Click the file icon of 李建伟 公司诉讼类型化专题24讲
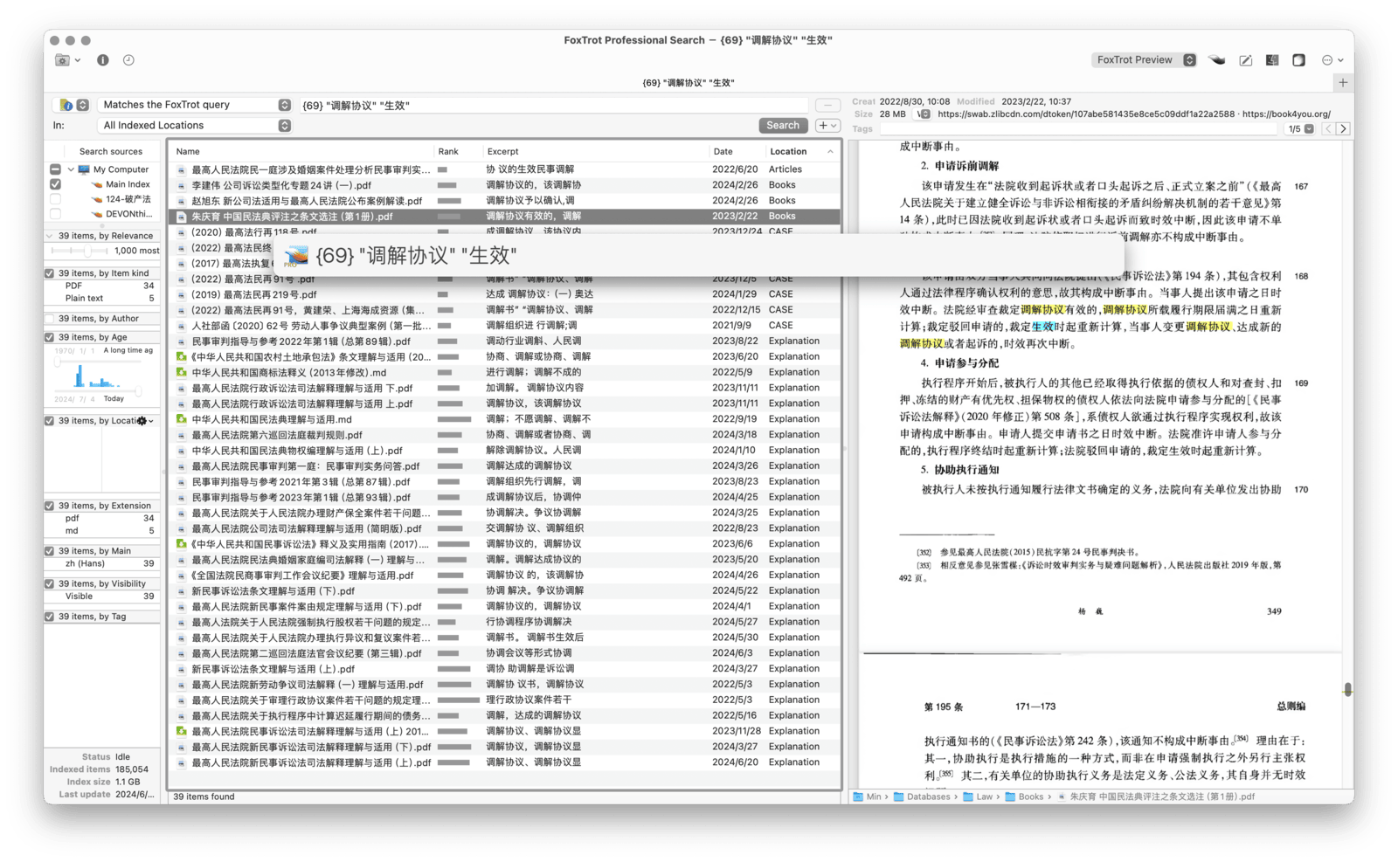1398x862 pixels. [181, 185]
